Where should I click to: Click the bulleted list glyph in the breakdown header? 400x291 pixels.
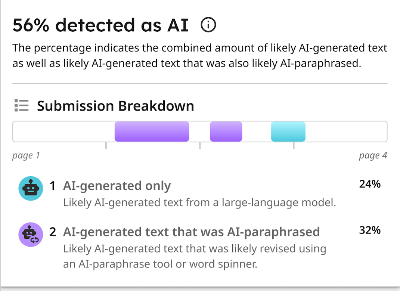21,106
